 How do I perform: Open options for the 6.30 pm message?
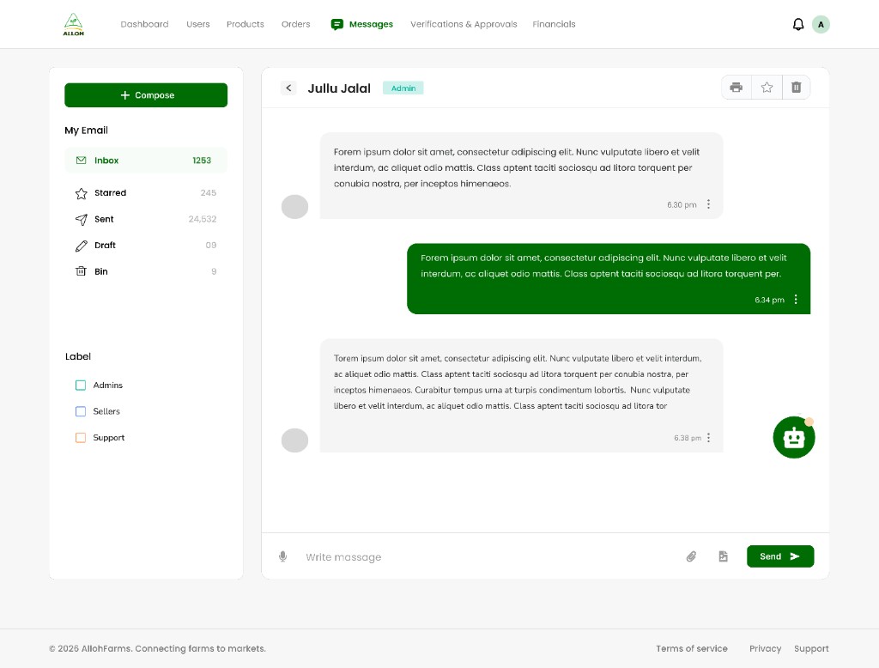pos(708,204)
